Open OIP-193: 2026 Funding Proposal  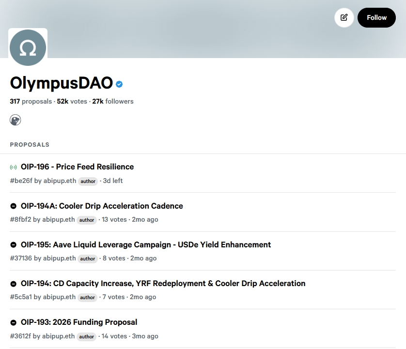click(79, 322)
